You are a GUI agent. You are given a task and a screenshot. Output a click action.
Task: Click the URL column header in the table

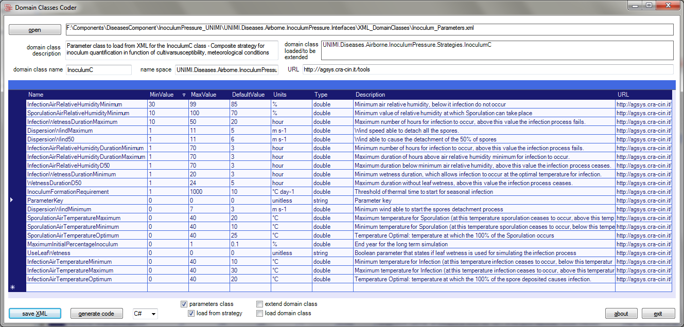click(x=643, y=95)
